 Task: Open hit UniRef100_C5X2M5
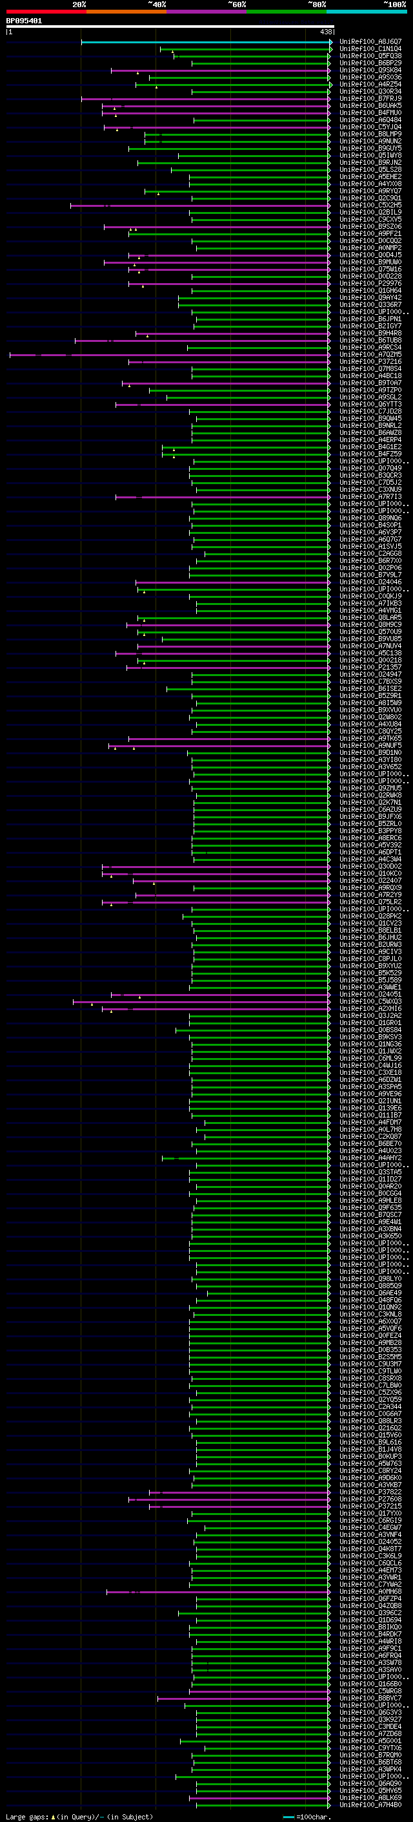pyautogui.click(x=370, y=205)
